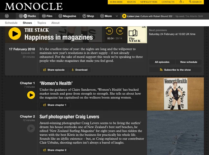Download the episode
The width and height of the screenshot is (209, 155).
click(x=79, y=70)
